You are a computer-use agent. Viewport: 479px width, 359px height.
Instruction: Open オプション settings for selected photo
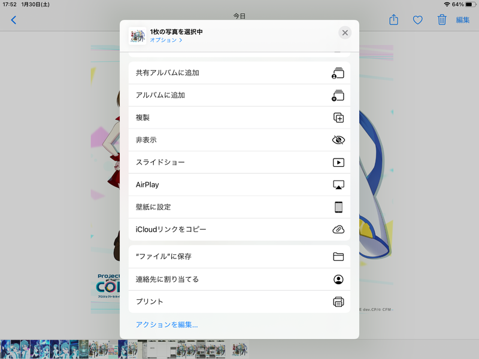tap(166, 40)
